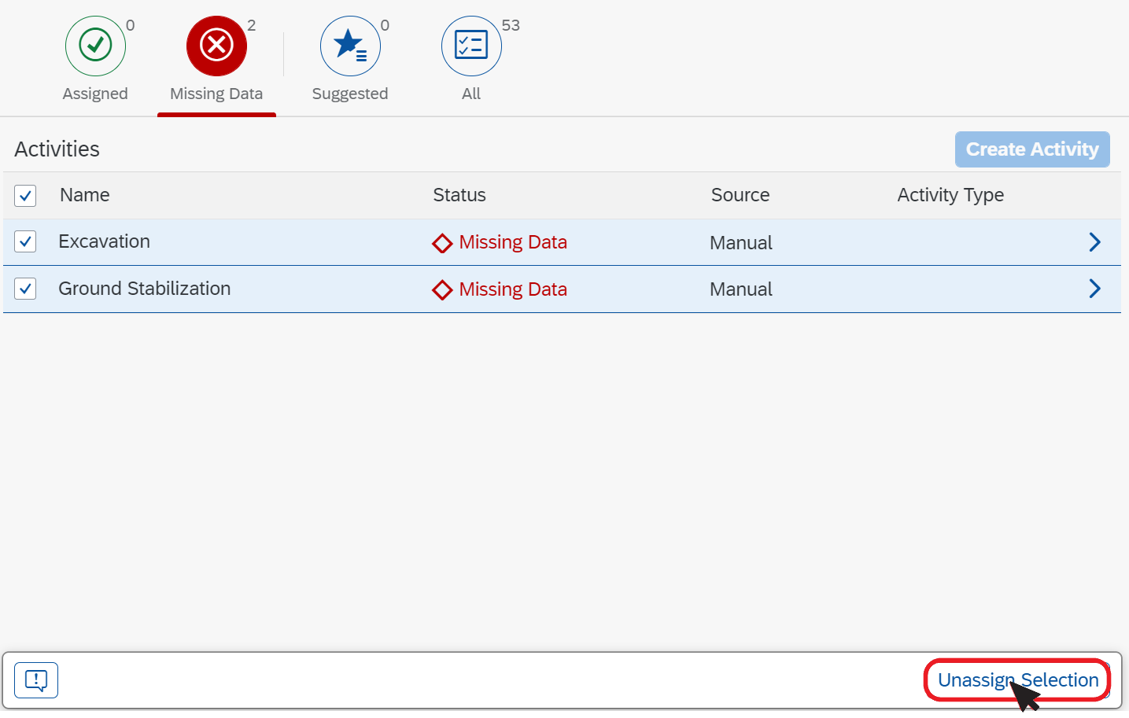Select the Missing Data red icon

coord(216,46)
